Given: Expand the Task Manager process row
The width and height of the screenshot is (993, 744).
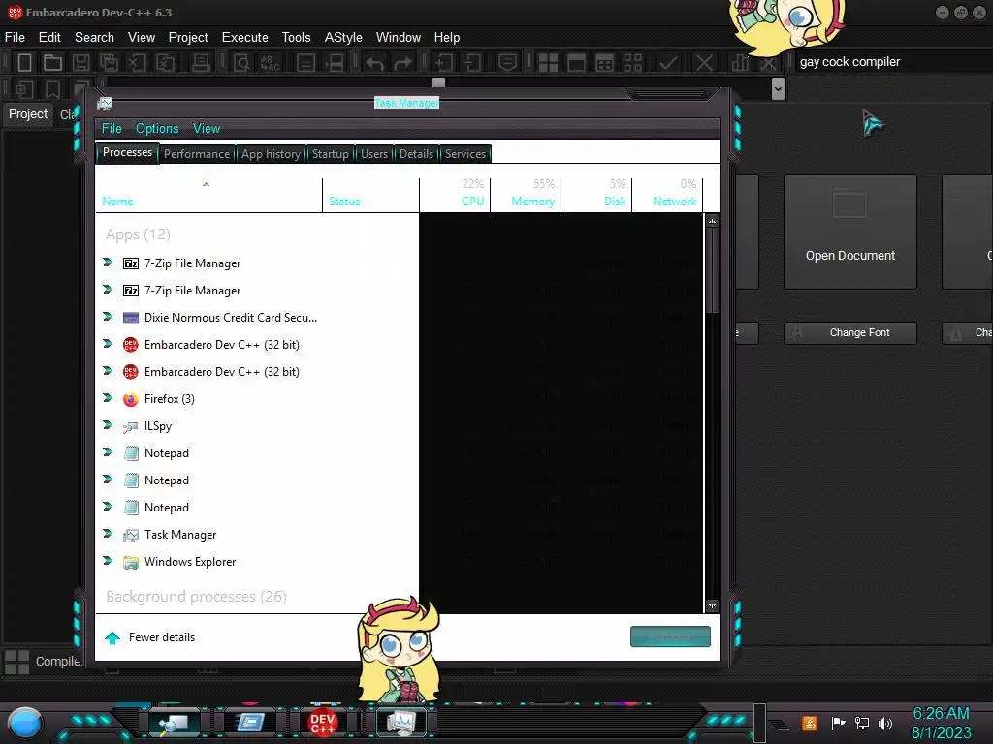Looking at the screenshot, I should click(x=108, y=534).
